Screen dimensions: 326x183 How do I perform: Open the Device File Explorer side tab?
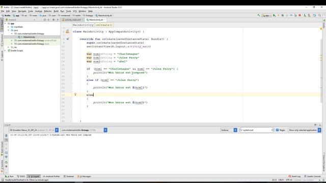pos(324,162)
